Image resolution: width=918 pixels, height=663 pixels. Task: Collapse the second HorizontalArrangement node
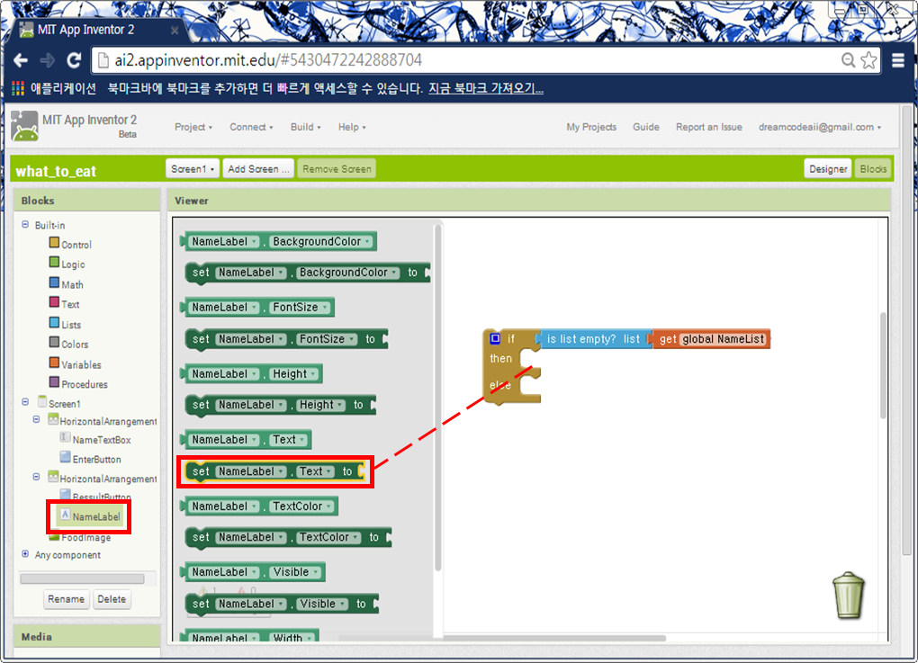tap(36, 477)
